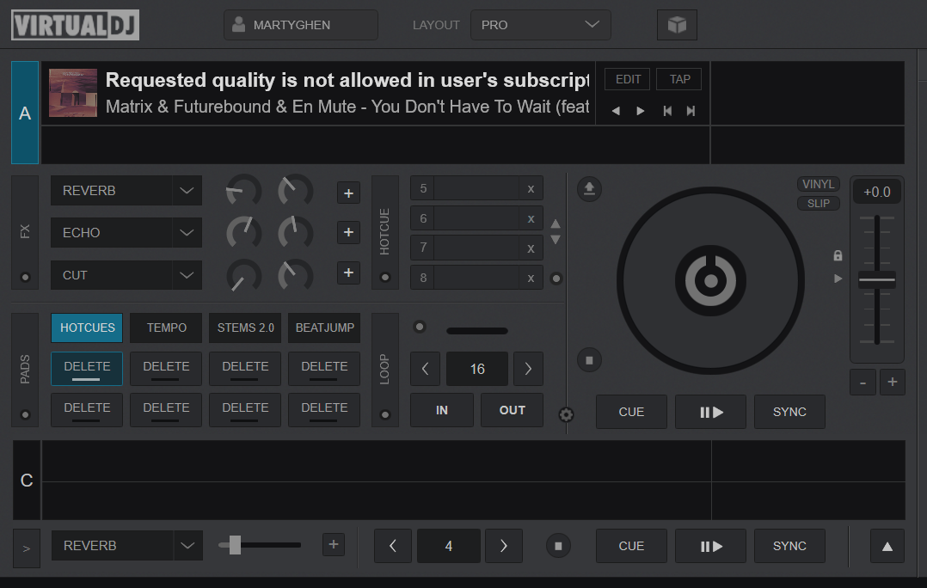Delete hotcue 8 with its x
The height and width of the screenshot is (588, 927).
(531, 278)
